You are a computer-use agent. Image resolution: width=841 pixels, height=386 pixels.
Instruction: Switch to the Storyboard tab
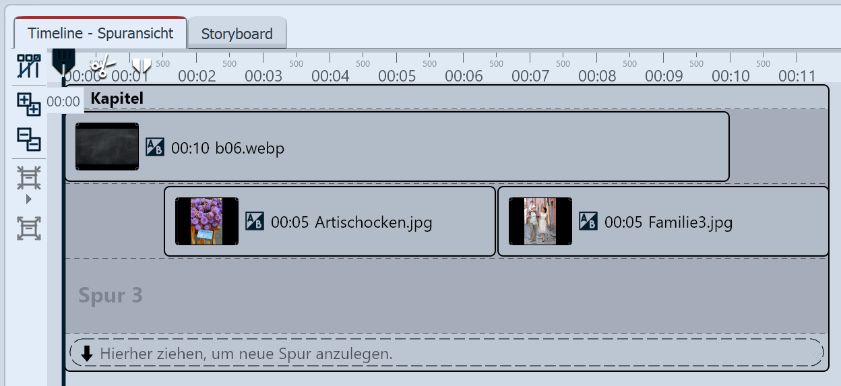[237, 34]
